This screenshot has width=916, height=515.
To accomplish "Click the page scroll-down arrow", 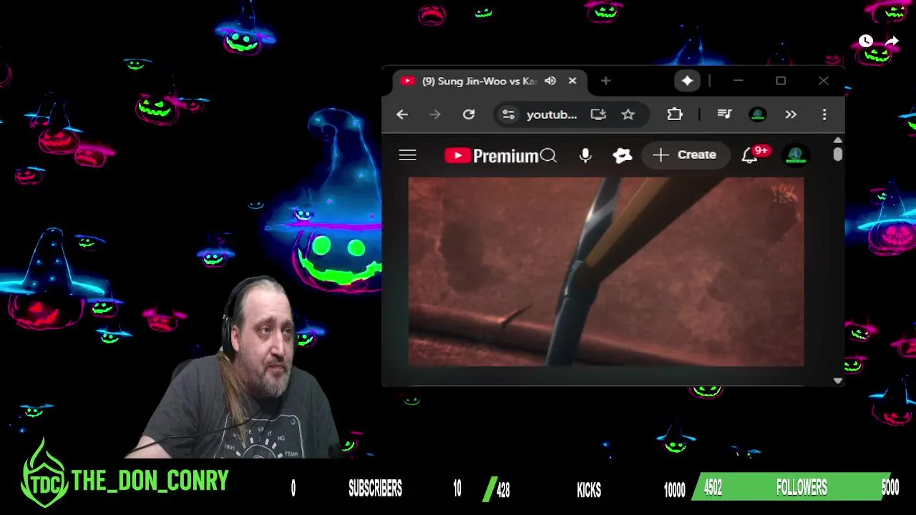I will click(x=838, y=381).
